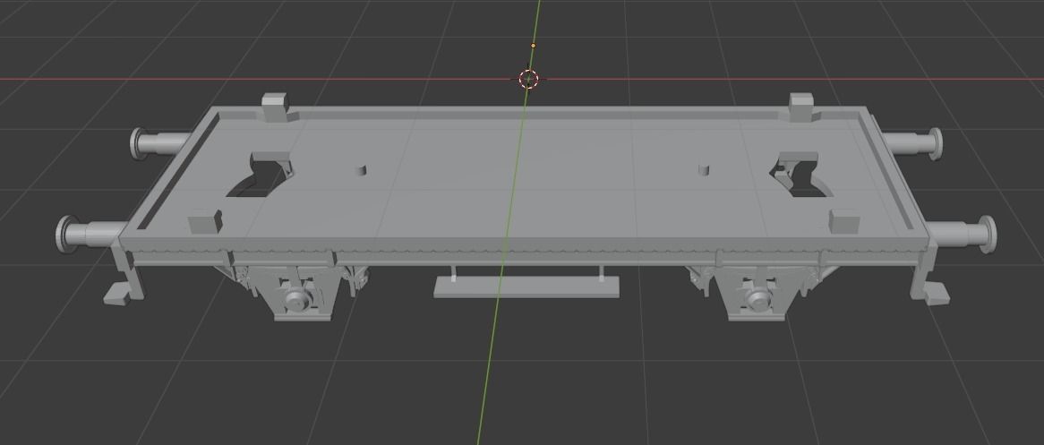Select the rear-left raised block on the deck
The height and width of the screenshot is (445, 1044).
coord(275,108)
